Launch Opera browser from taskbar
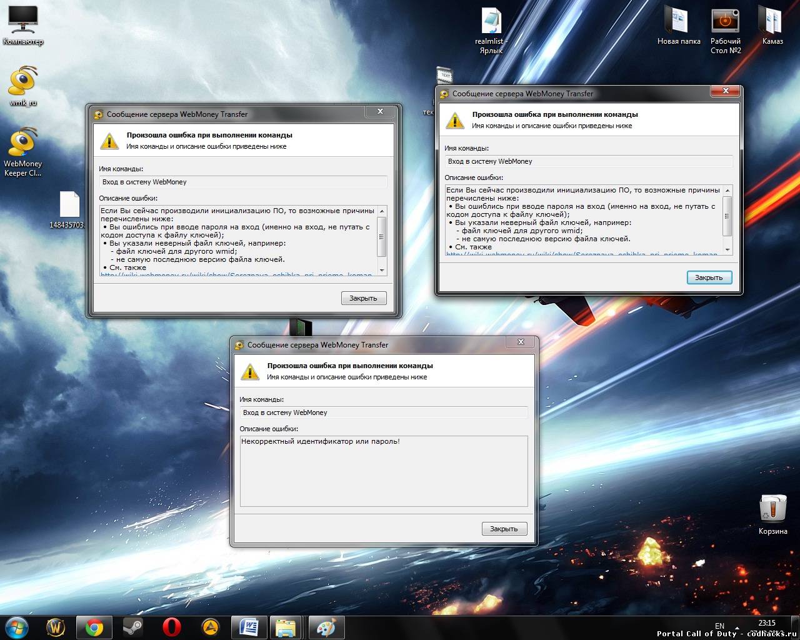The width and height of the screenshot is (800, 640). [x=172, y=627]
